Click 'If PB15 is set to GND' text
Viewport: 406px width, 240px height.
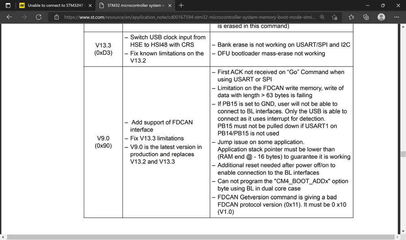coord(282,119)
